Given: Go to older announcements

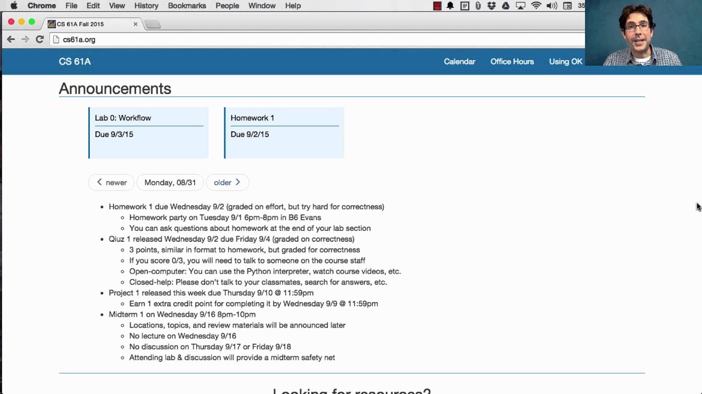Looking at the screenshot, I should coord(227,182).
